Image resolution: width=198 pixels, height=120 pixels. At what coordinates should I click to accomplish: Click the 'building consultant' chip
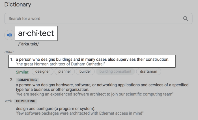click(x=115, y=71)
